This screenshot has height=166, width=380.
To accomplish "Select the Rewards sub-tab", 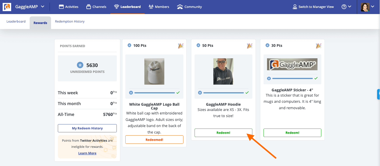I will tap(40, 23).
